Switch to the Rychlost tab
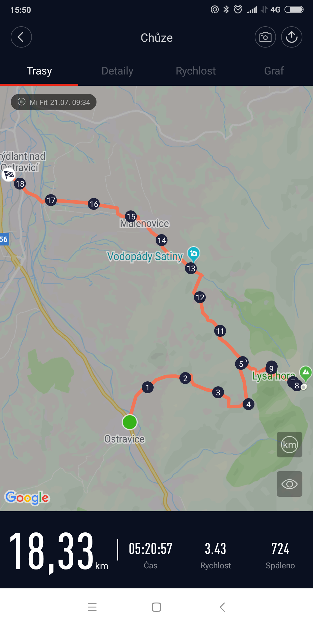The image size is (313, 626). (x=196, y=71)
